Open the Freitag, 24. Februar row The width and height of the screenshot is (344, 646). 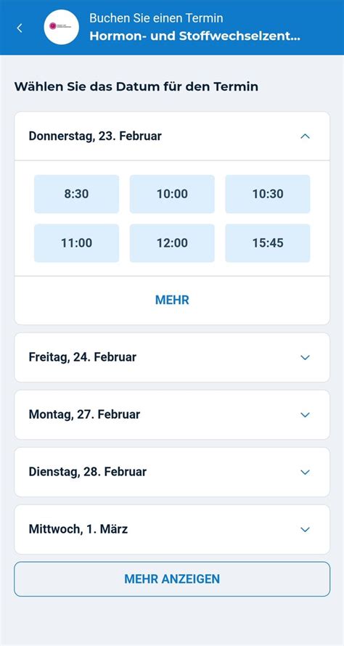(x=172, y=357)
